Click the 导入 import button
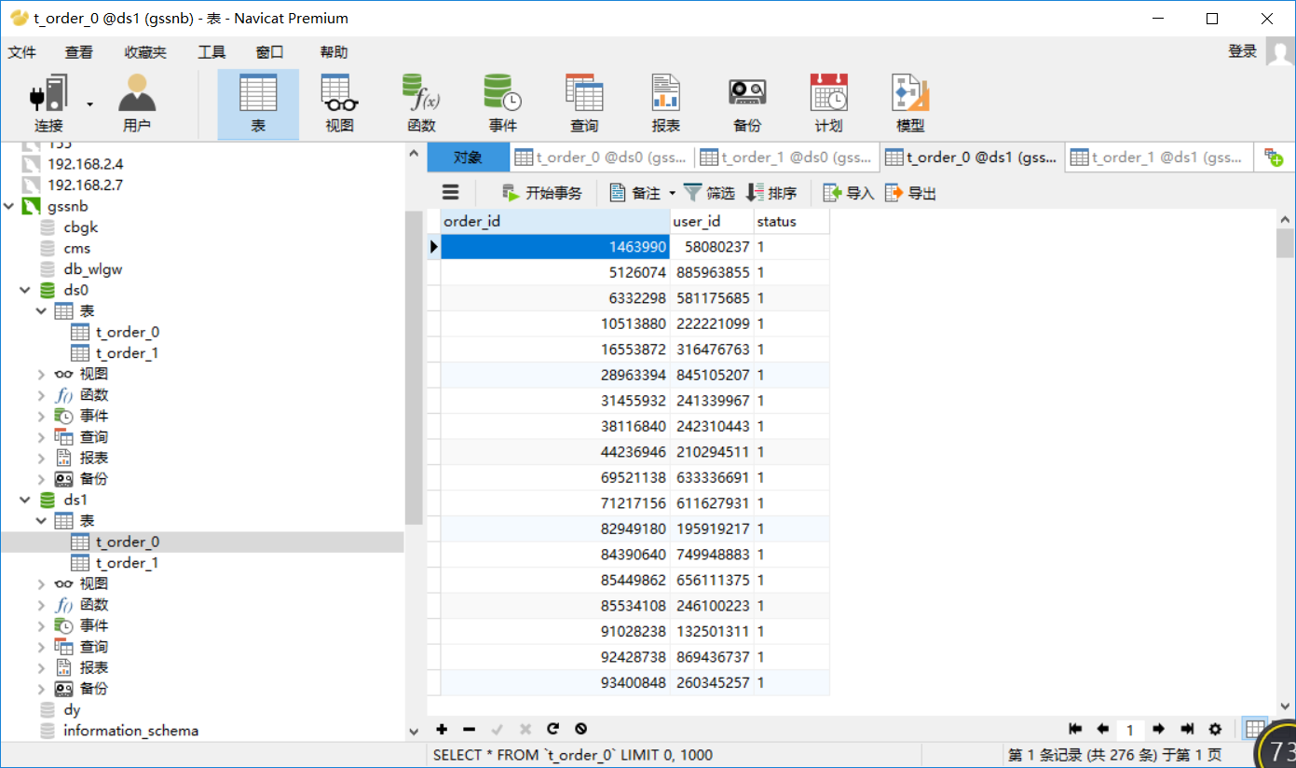The image size is (1296, 768). pyautogui.click(x=849, y=193)
